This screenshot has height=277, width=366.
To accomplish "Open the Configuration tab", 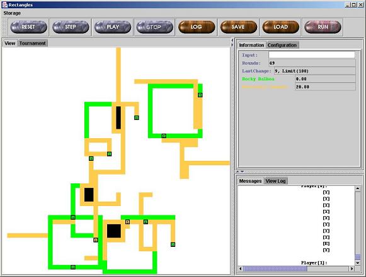I will (282, 45).
